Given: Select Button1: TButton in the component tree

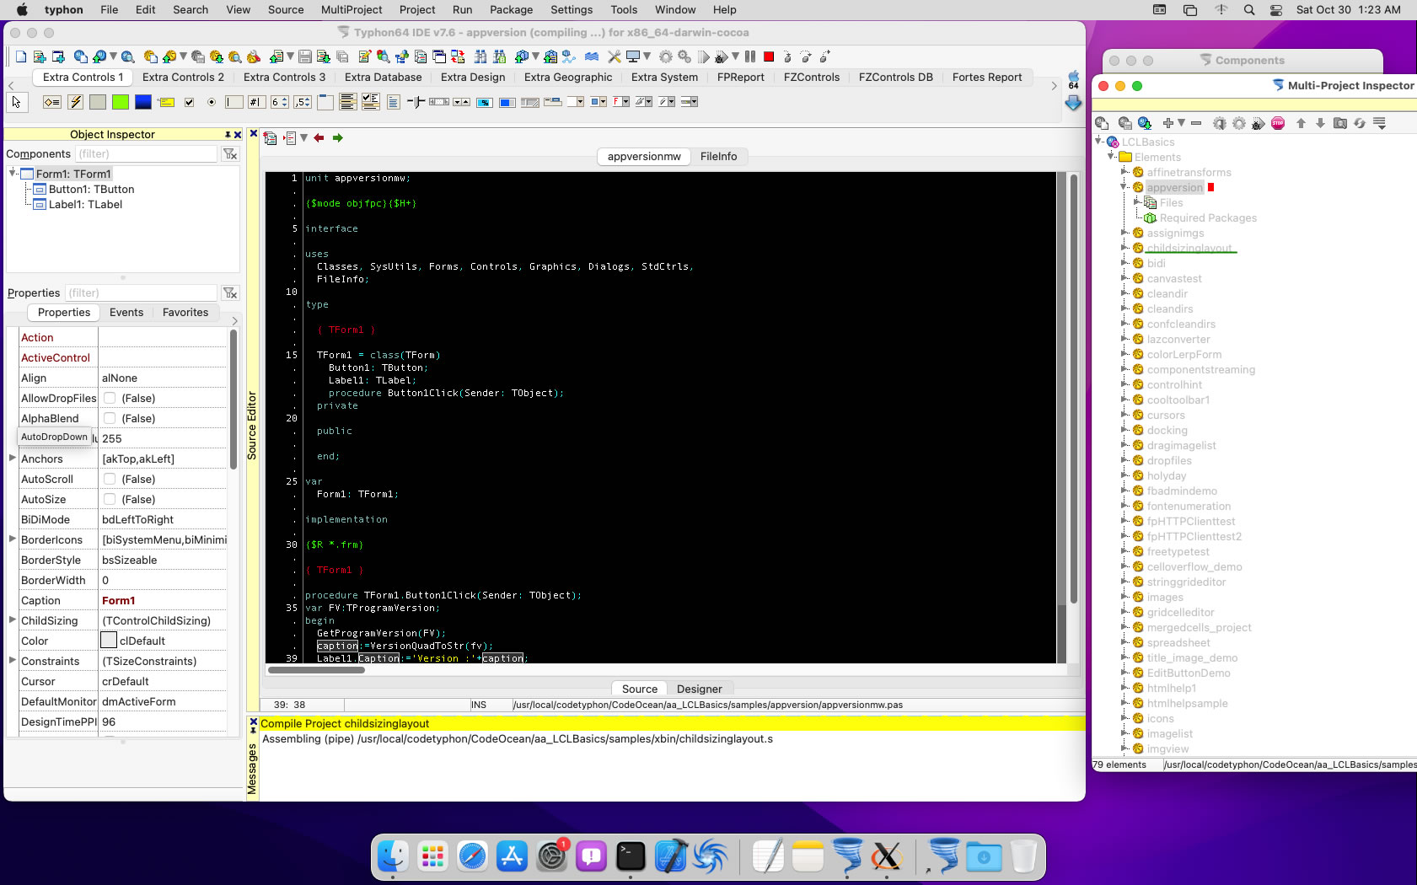Looking at the screenshot, I should [x=91, y=189].
